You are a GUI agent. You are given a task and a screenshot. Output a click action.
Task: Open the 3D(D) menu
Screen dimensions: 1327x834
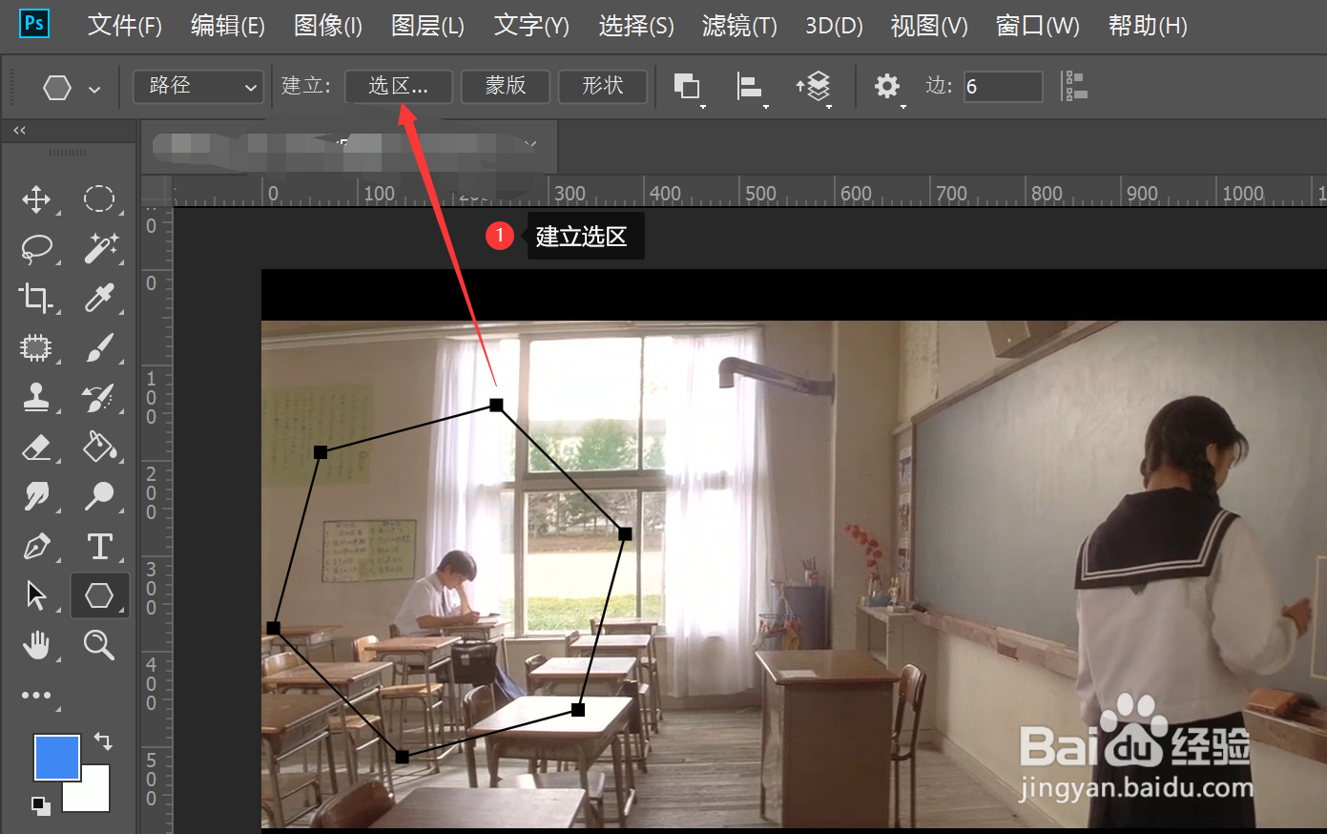tap(834, 26)
